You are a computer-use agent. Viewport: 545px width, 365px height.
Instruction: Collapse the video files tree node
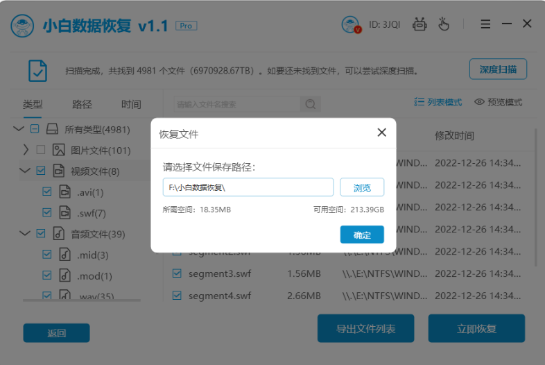tap(25, 171)
